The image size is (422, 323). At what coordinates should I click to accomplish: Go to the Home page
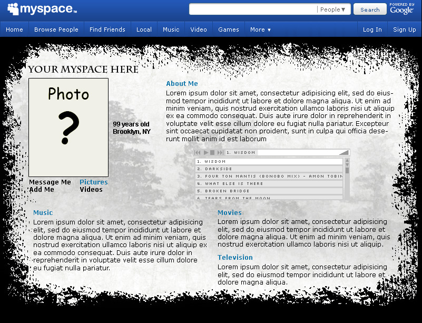pyautogui.click(x=14, y=30)
